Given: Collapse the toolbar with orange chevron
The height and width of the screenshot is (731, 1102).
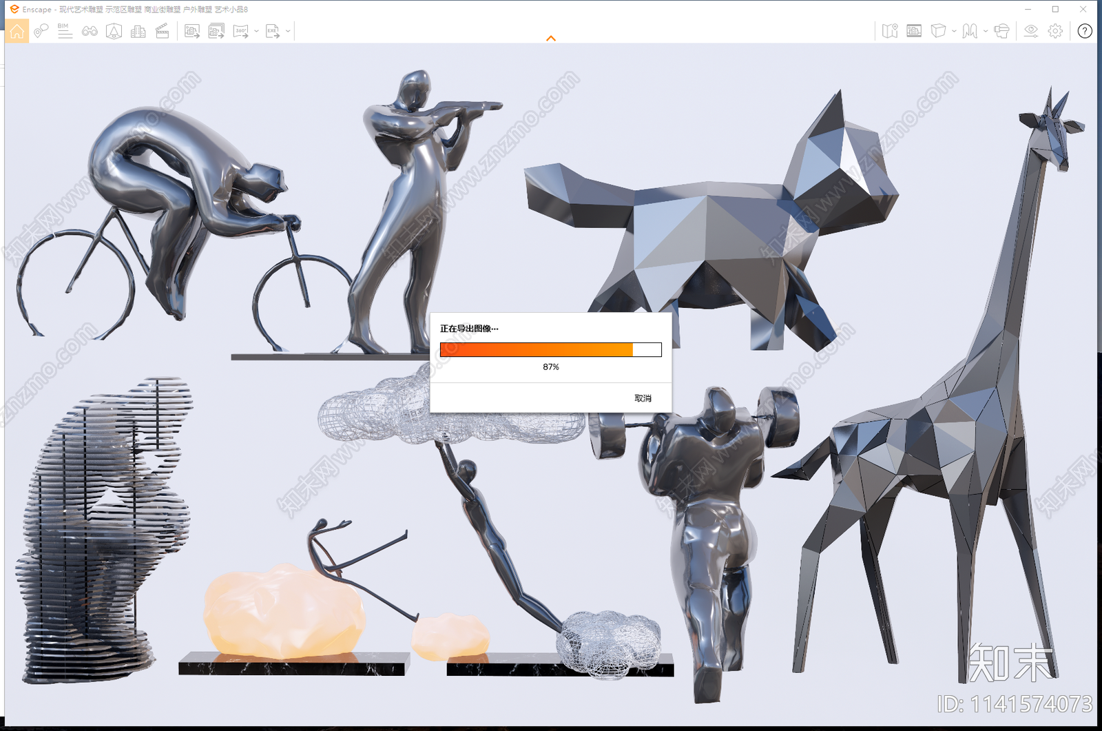Looking at the screenshot, I should (551, 39).
